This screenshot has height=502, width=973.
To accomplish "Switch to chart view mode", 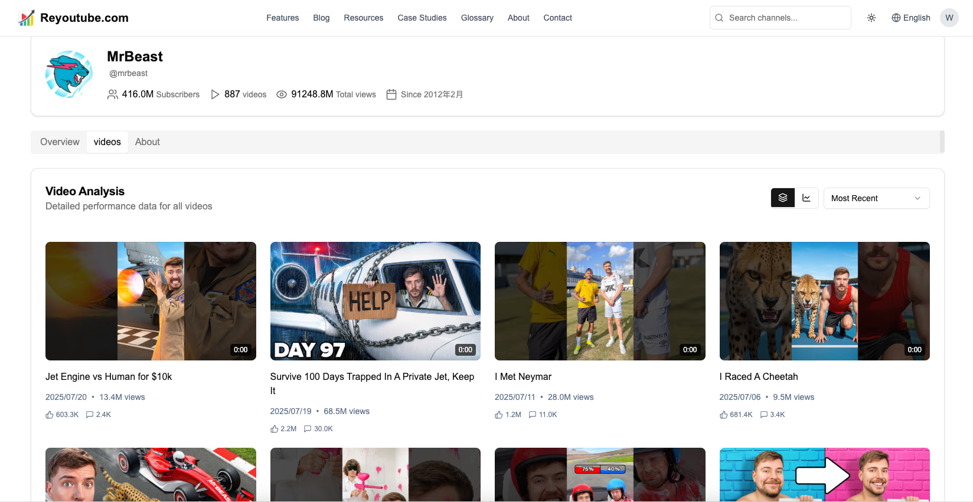I will [x=807, y=198].
